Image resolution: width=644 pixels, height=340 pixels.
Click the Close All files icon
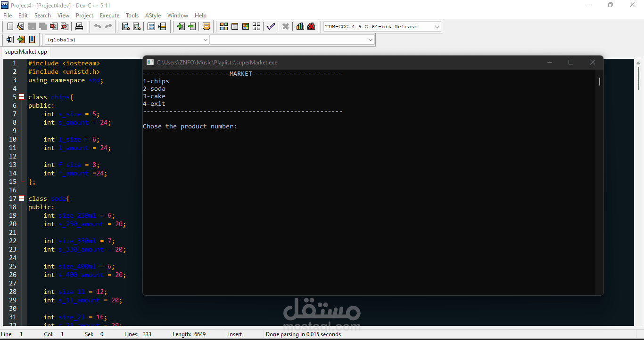pyautogui.click(x=64, y=26)
